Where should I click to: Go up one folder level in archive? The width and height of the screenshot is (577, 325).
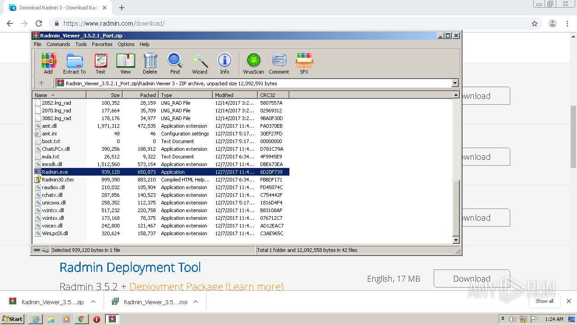tap(41, 83)
